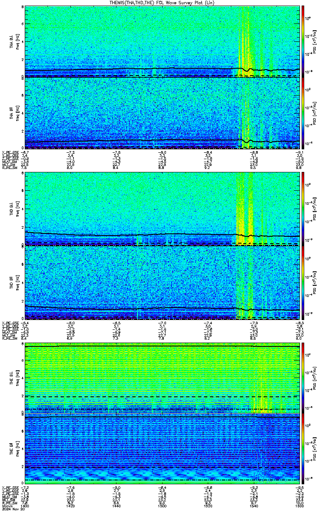Click the 1500 time tick label
320x512 pixels.
(x=162, y=506)
